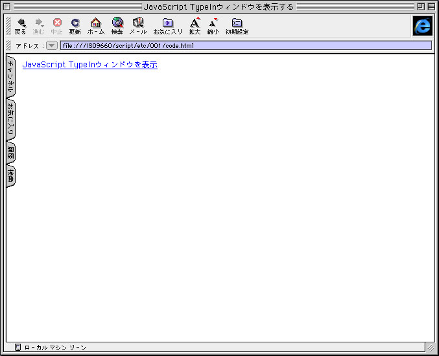This screenshot has height=356, width=439.
Task: Open the 履歴 (History) side tab
Action: pos(10,153)
